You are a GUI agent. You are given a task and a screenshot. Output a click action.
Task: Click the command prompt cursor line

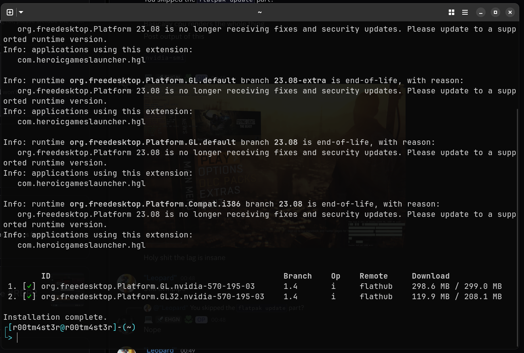[x=17, y=338]
